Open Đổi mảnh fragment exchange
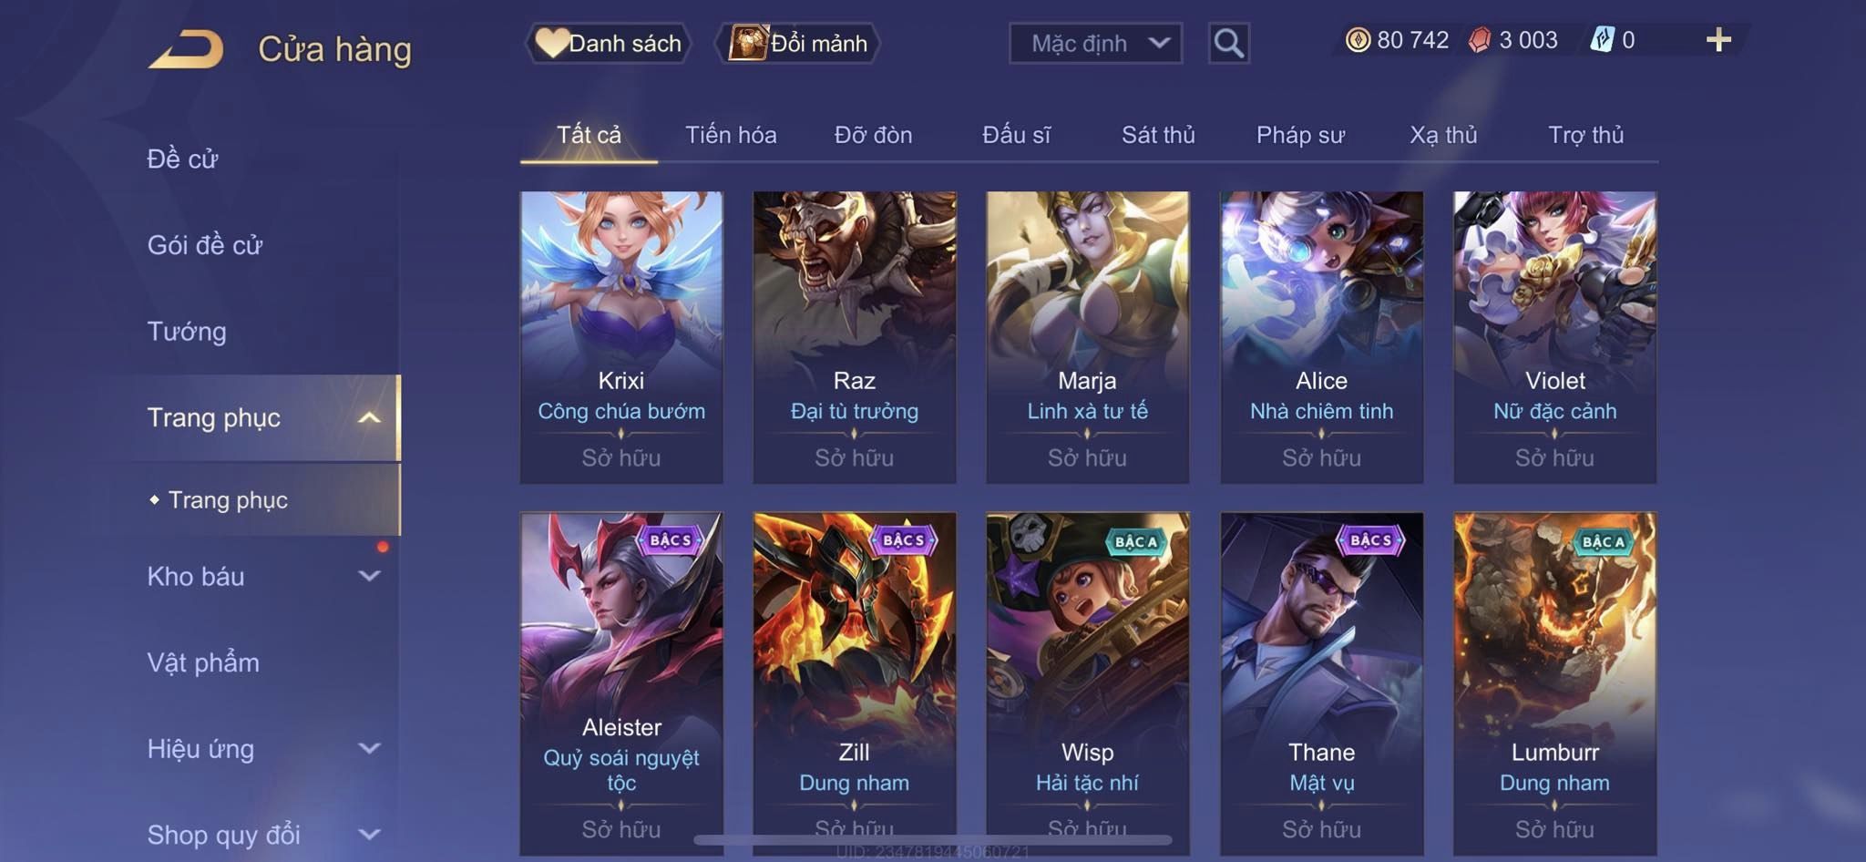The height and width of the screenshot is (862, 1866). 798,43
